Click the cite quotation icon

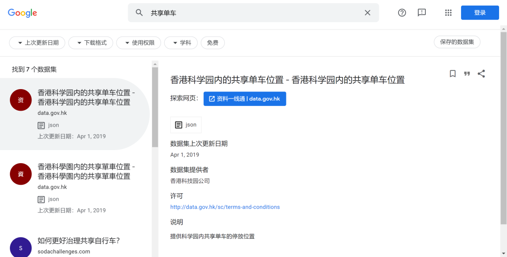point(467,74)
